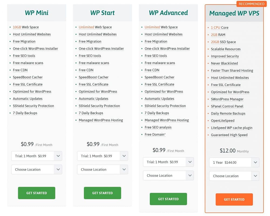Click WP Start Get Started button
The height and width of the screenshot is (216, 270).
[102, 193]
